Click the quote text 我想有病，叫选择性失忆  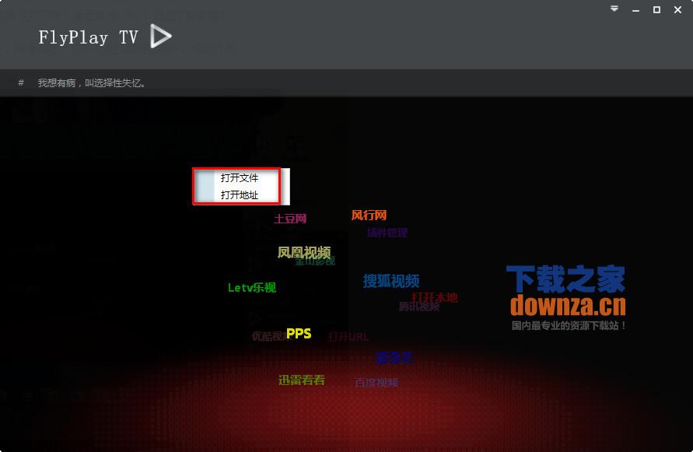91,82
